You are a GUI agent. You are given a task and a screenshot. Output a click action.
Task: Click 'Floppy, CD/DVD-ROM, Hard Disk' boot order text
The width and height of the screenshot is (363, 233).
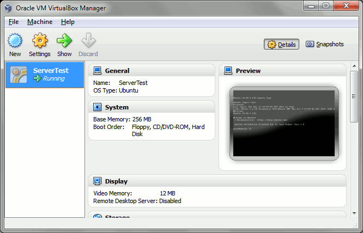click(x=168, y=130)
